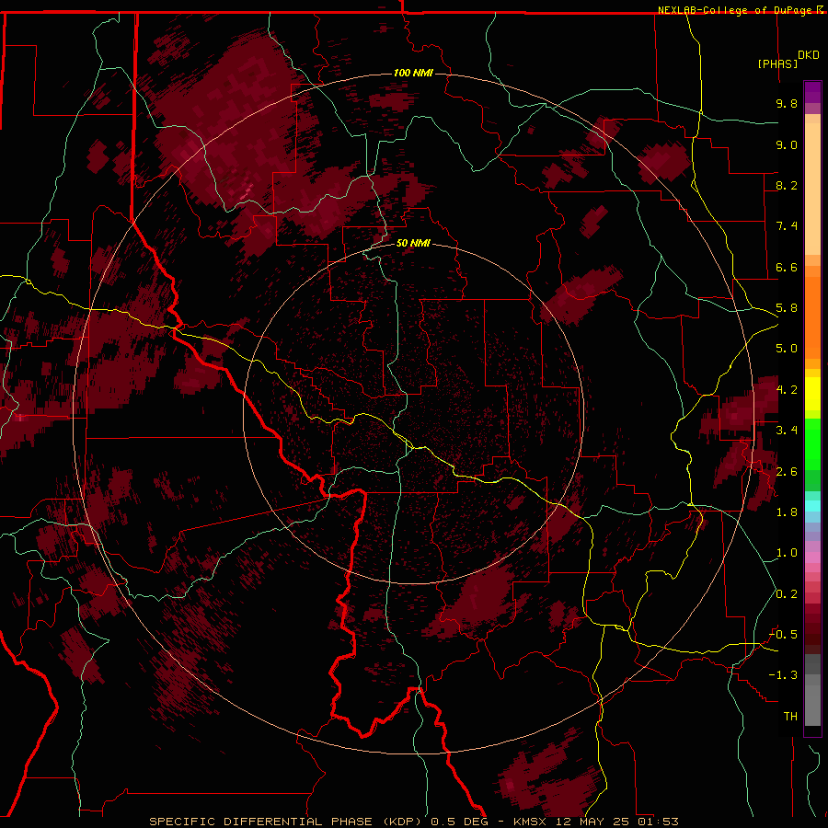Click the -1.3 value on color scale
This screenshot has height=828, width=828.
click(783, 675)
